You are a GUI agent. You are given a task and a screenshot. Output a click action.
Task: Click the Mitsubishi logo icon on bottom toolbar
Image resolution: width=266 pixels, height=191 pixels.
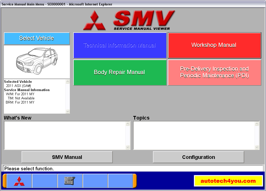pyautogui.click(x=19, y=181)
